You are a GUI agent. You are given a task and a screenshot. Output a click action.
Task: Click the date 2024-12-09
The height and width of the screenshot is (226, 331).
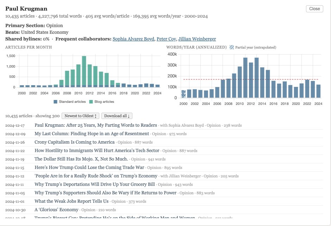coord(15,134)
